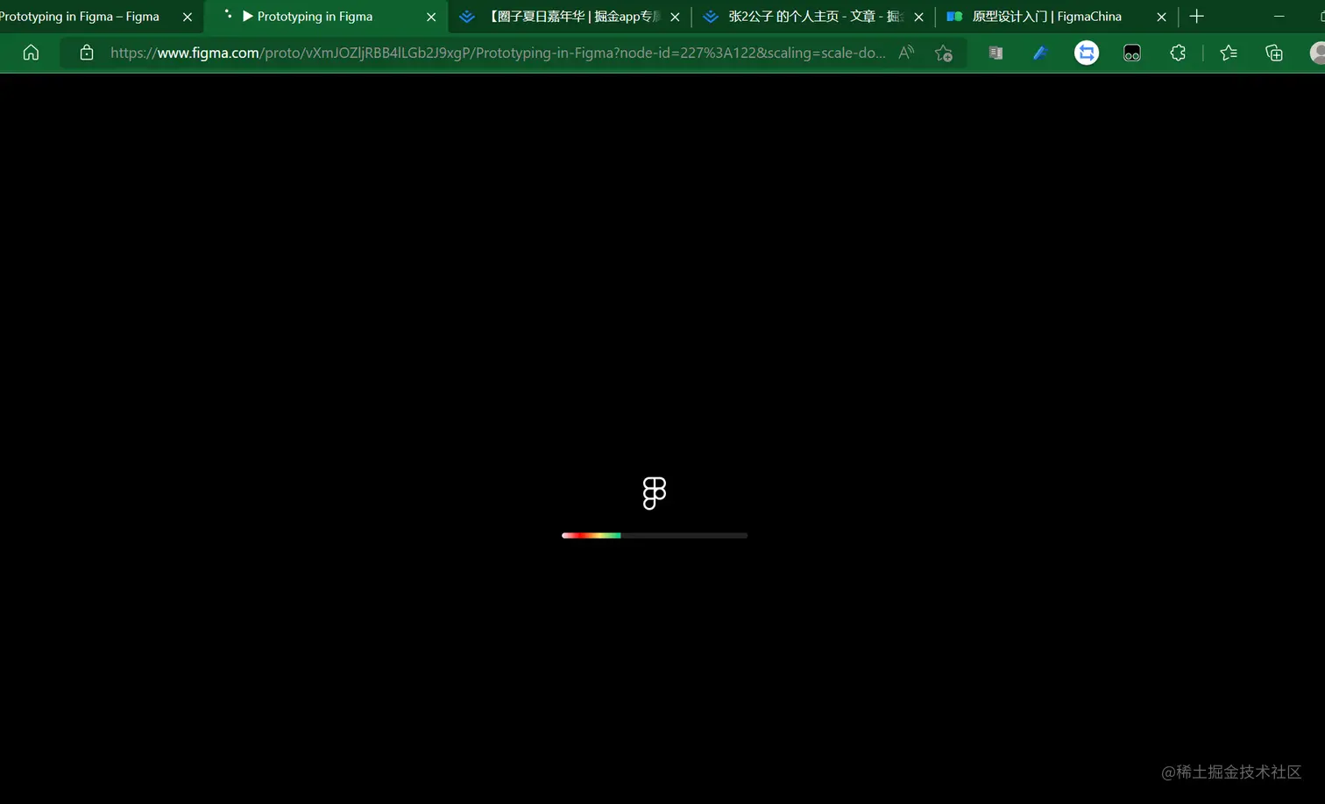Image resolution: width=1325 pixels, height=804 pixels.
Task: Go to the browser home page icon
Action: pyautogui.click(x=31, y=53)
